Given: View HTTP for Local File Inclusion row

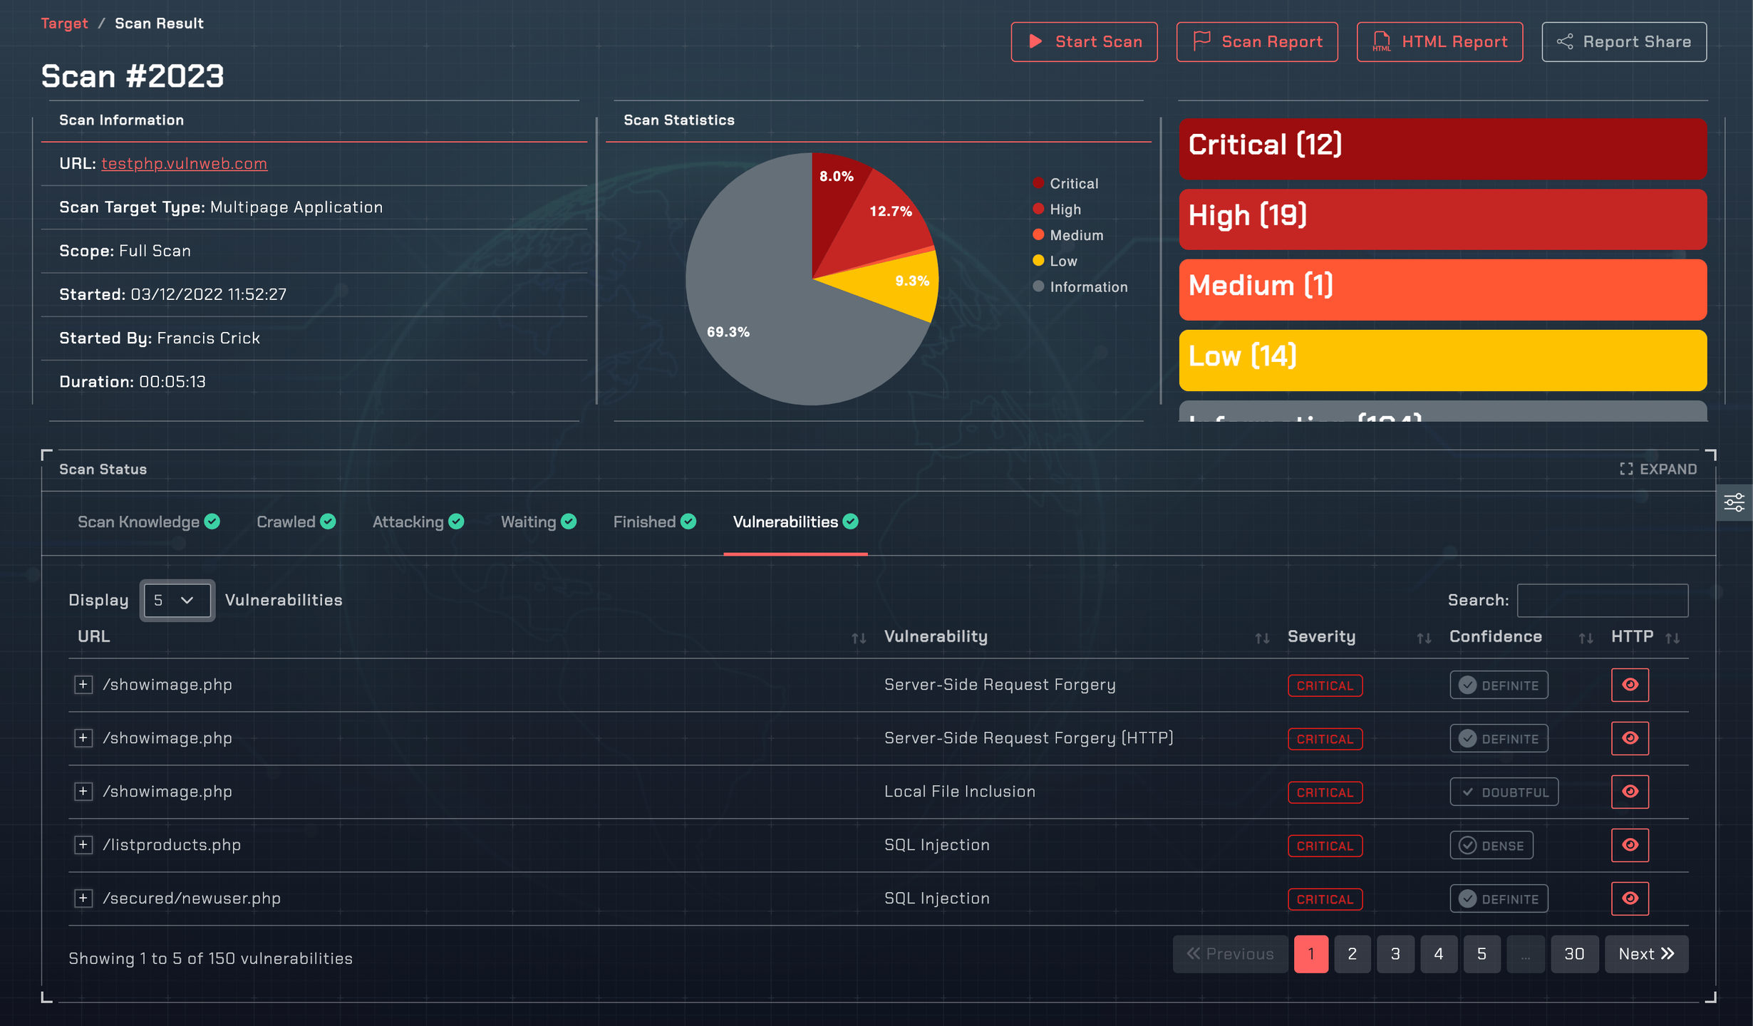Looking at the screenshot, I should (1629, 792).
